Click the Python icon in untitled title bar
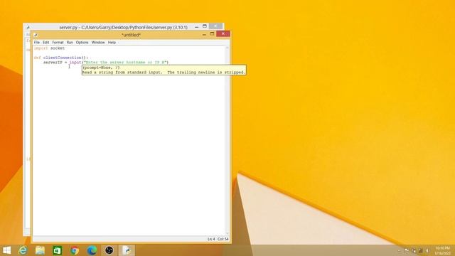This screenshot has height=256, width=455. tap(36, 35)
